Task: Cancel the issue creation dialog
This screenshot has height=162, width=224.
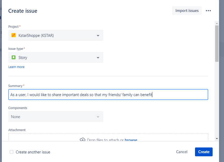Action: coord(182,152)
